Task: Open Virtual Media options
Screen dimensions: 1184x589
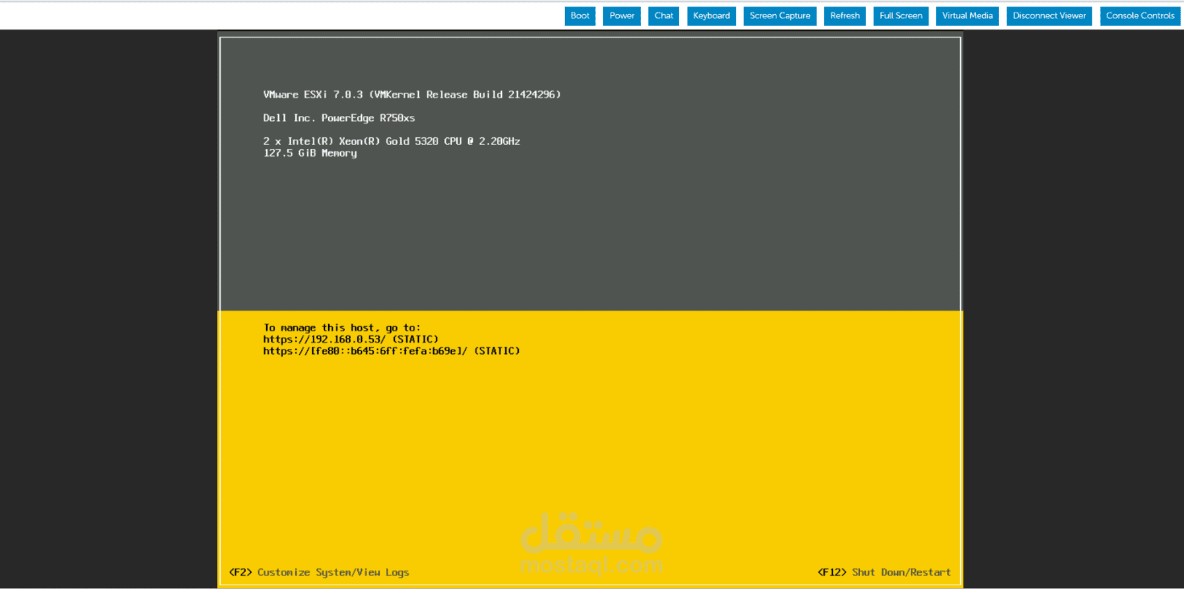Action: pos(967,16)
